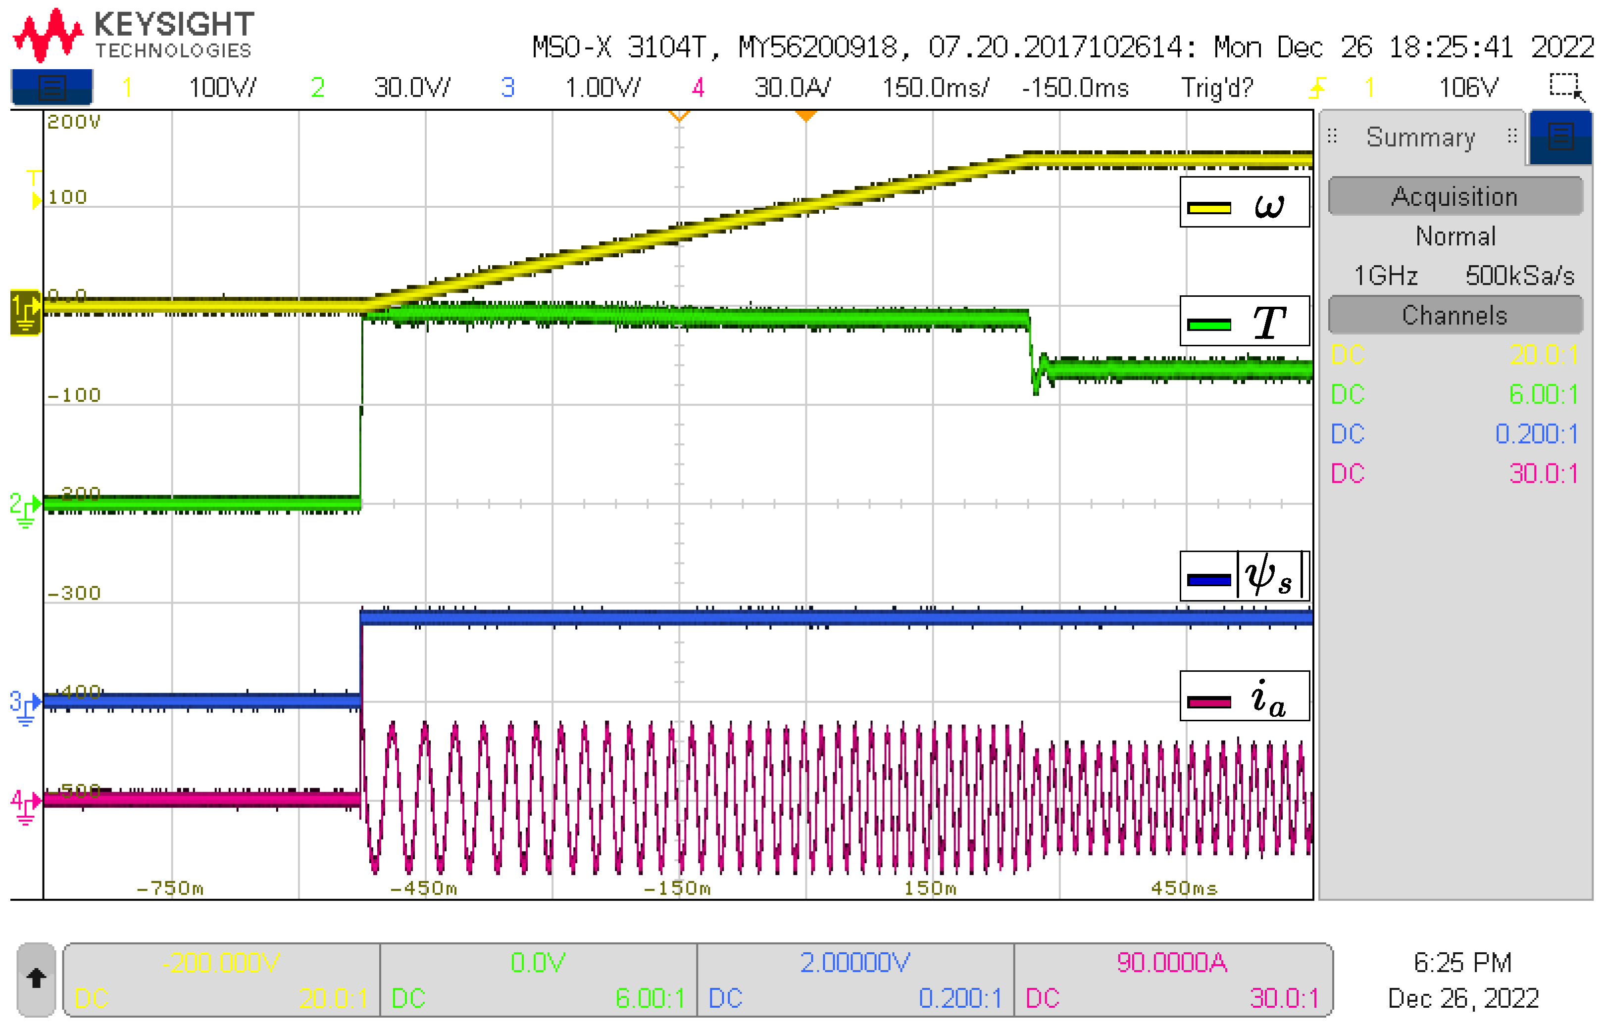Click the blue |ψs| legend swatch
Screen dimensions: 1603x1027
pos(1208,580)
